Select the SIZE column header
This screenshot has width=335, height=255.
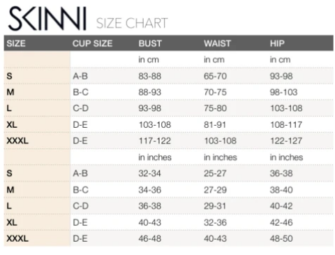click(x=16, y=43)
